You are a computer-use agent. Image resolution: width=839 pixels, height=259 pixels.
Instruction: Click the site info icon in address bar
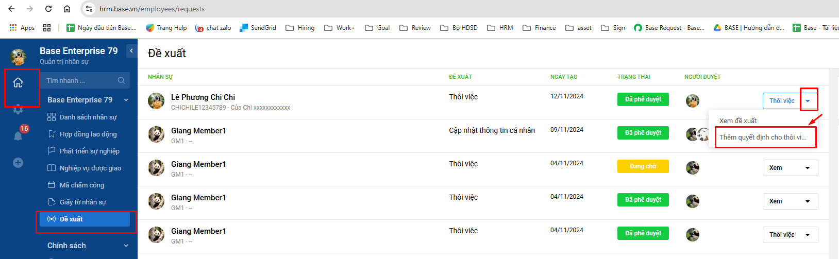pyautogui.click(x=89, y=9)
